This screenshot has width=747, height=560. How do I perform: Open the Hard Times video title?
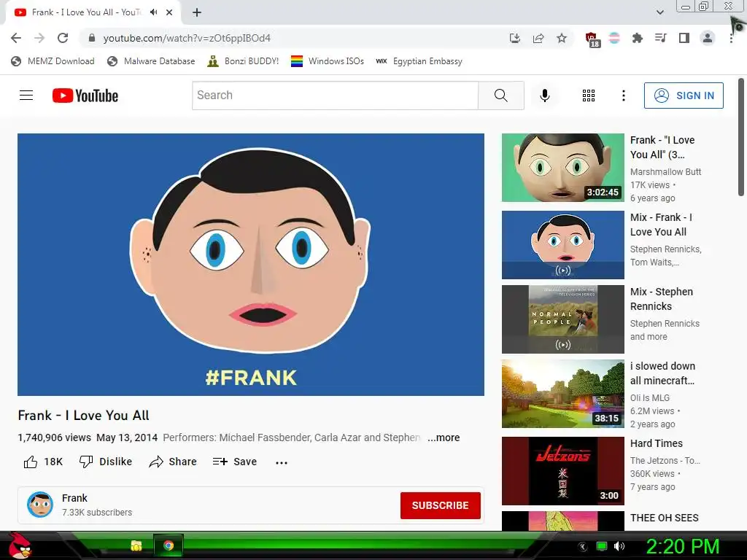tap(656, 443)
